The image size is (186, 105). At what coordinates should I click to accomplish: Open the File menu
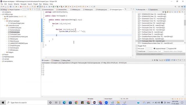2,4
